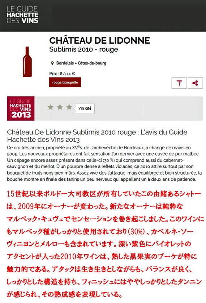Click the share icon button

tap(195, 83)
